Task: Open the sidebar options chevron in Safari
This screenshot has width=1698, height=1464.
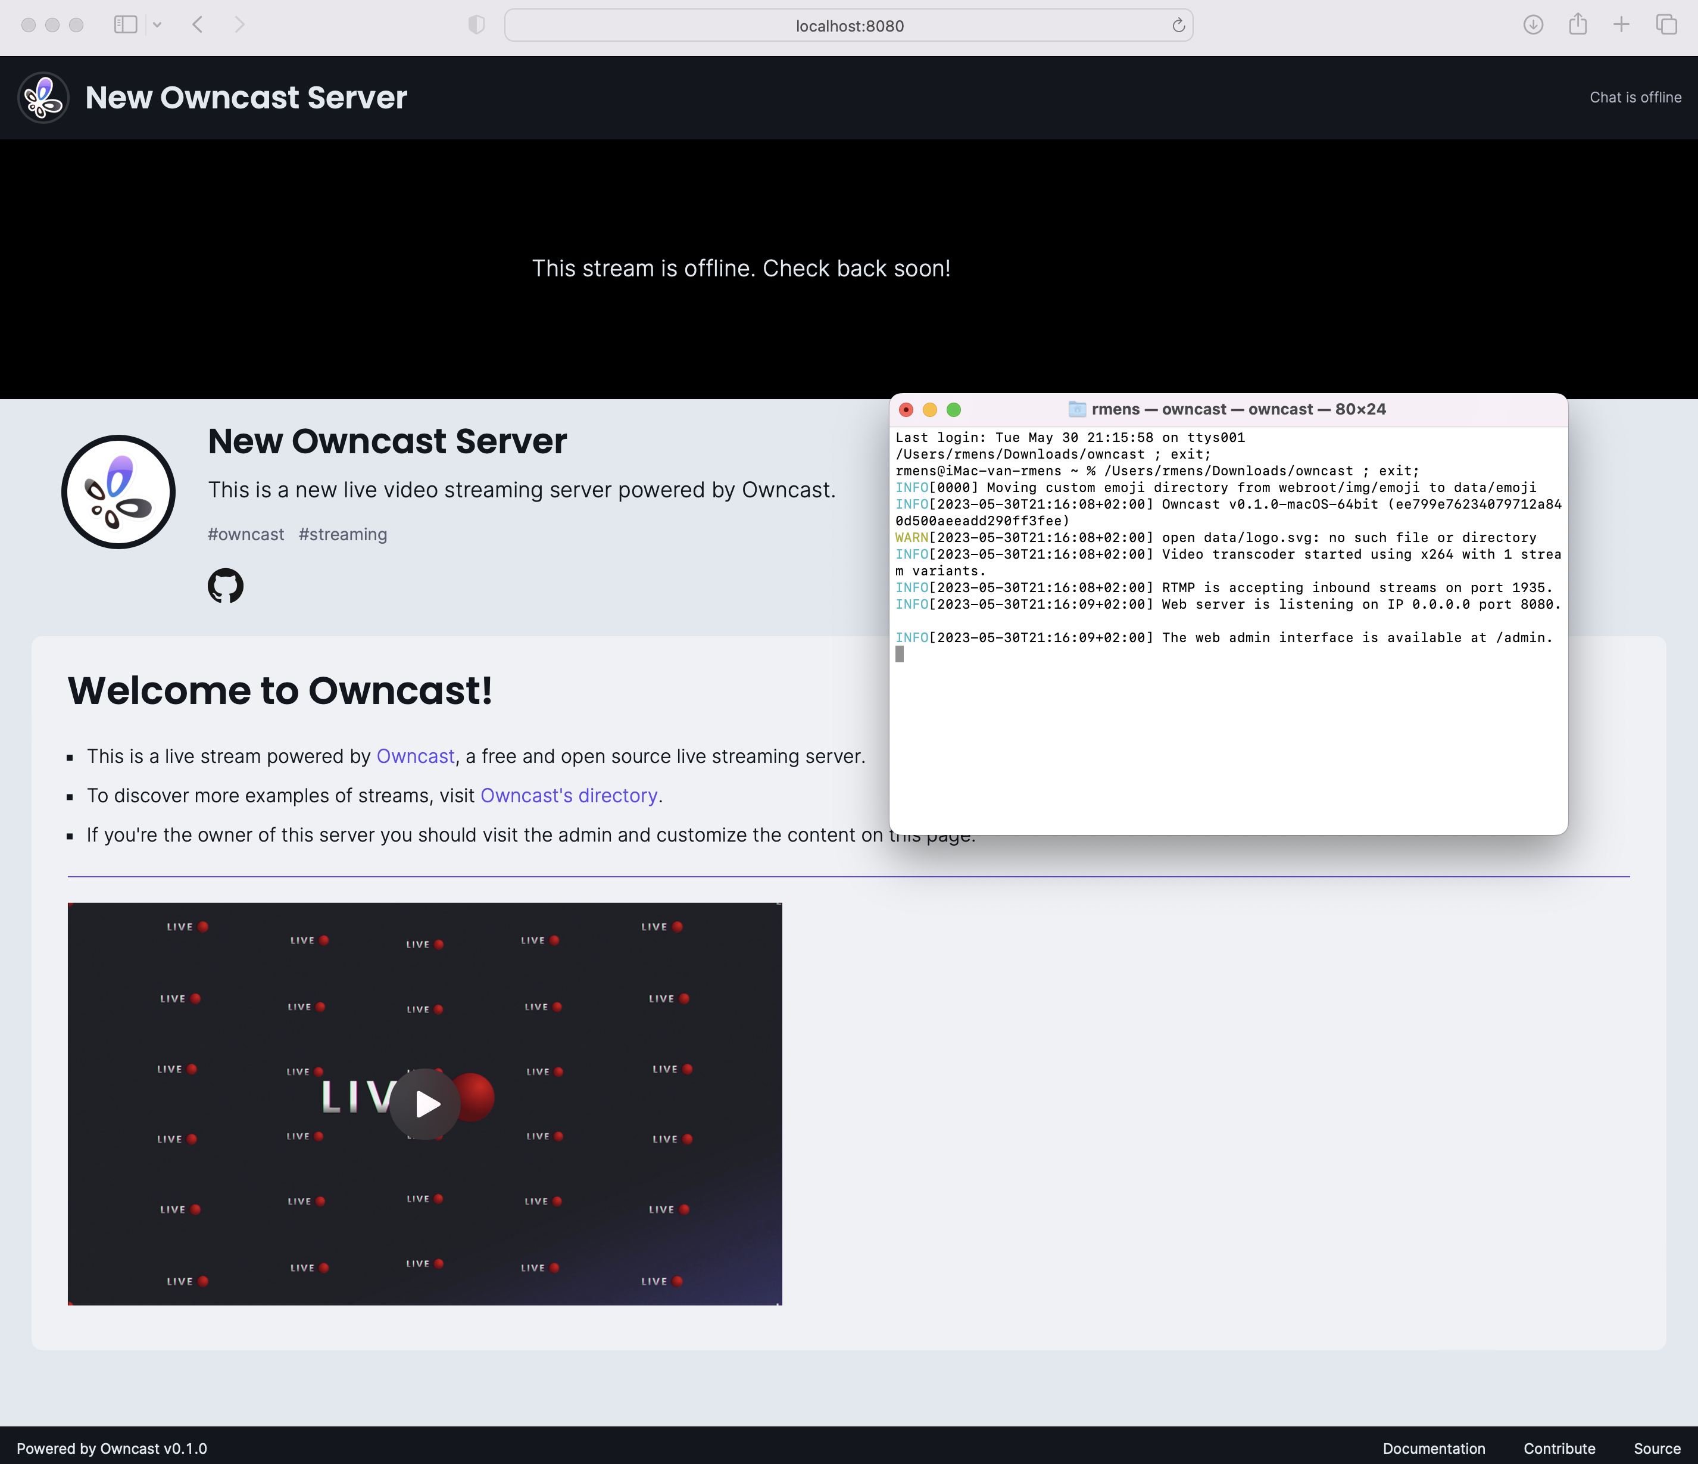Action: [157, 24]
